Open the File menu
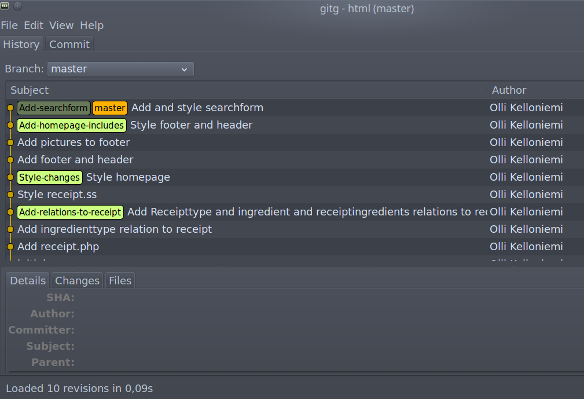Image resolution: width=584 pixels, height=399 pixels. 9,25
